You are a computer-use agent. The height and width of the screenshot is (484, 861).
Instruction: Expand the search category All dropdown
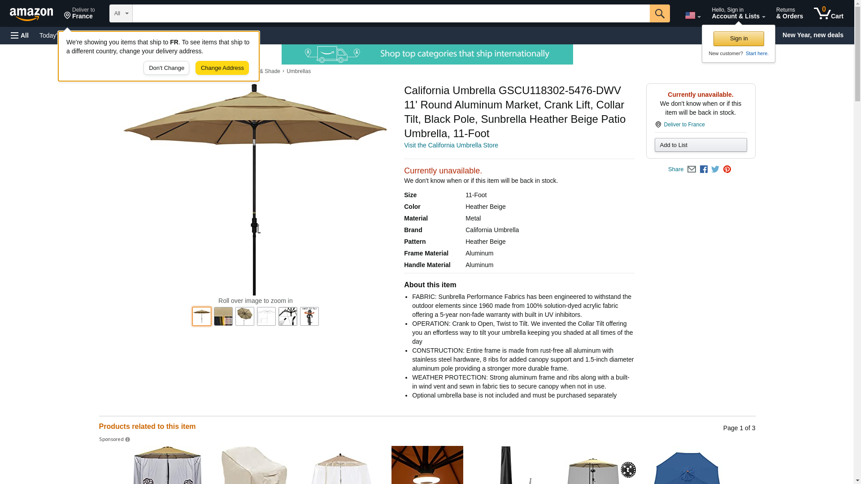pos(121,13)
